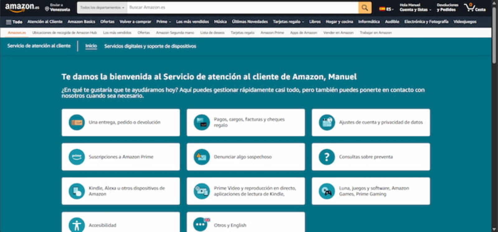Viewport: 498px width, 232px height.
Task: Open Audible in the nav bar
Action: 392,22
